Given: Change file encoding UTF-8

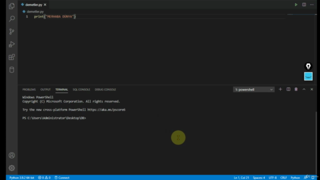Looking at the screenshot, I should (x=272, y=178).
